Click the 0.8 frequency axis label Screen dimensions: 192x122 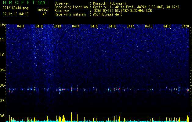(x=3, y=85)
